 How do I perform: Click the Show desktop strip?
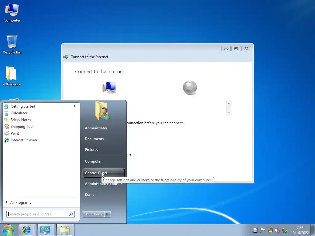313,230
